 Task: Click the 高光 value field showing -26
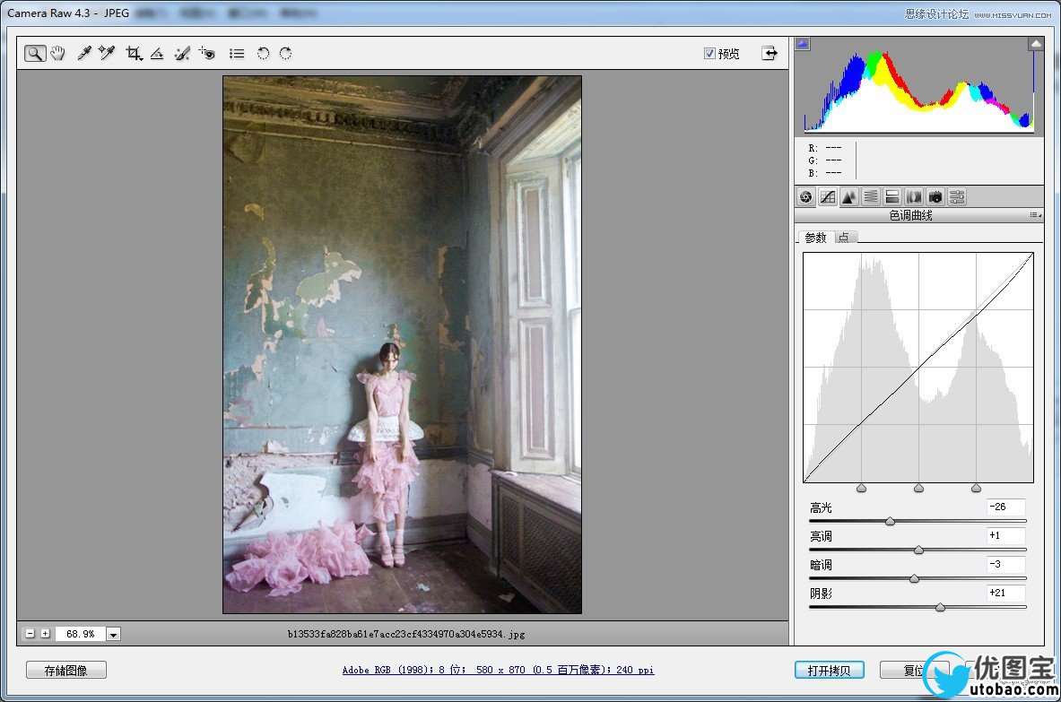(x=1005, y=507)
